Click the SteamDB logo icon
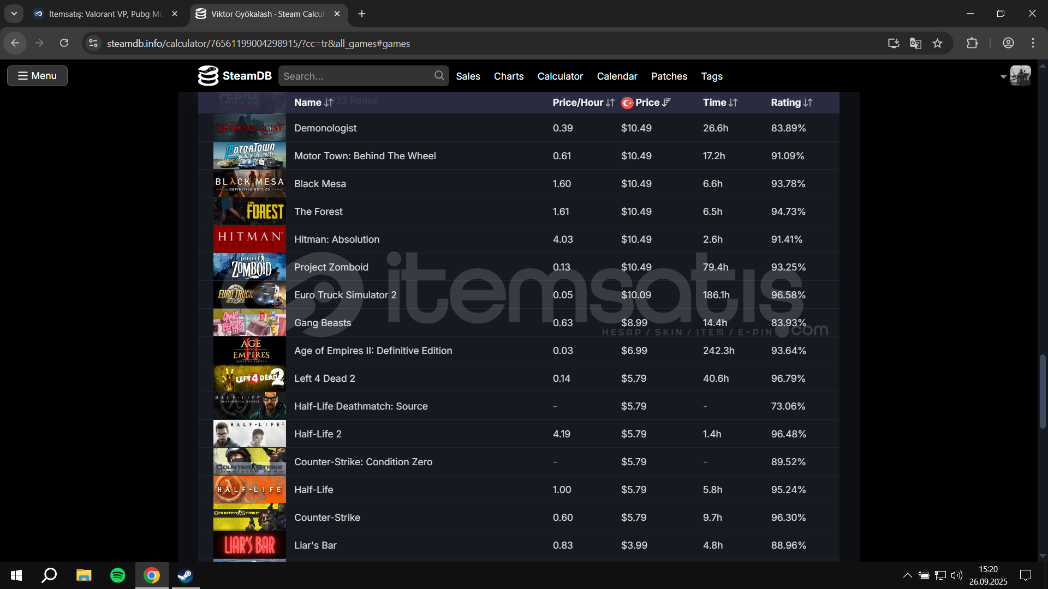The height and width of the screenshot is (589, 1048). (x=208, y=76)
